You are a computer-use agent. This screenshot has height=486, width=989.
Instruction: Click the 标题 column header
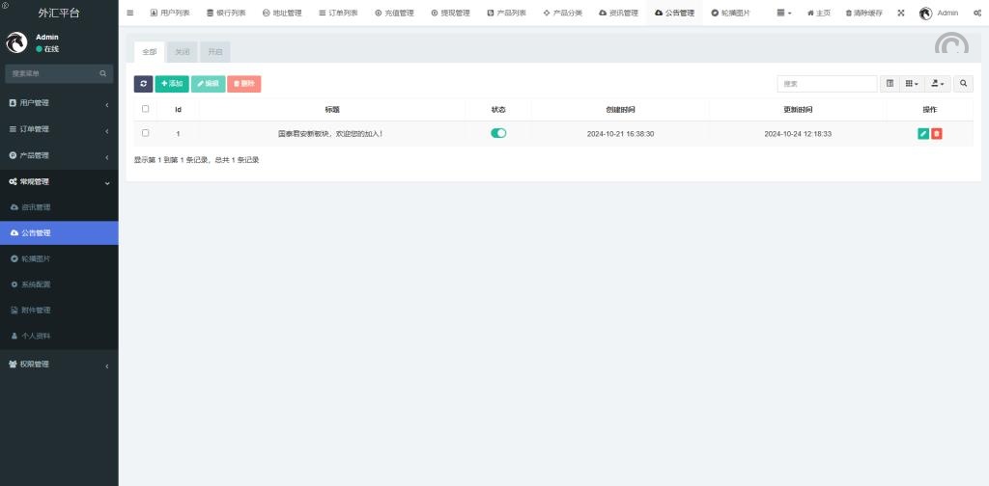(332, 110)
